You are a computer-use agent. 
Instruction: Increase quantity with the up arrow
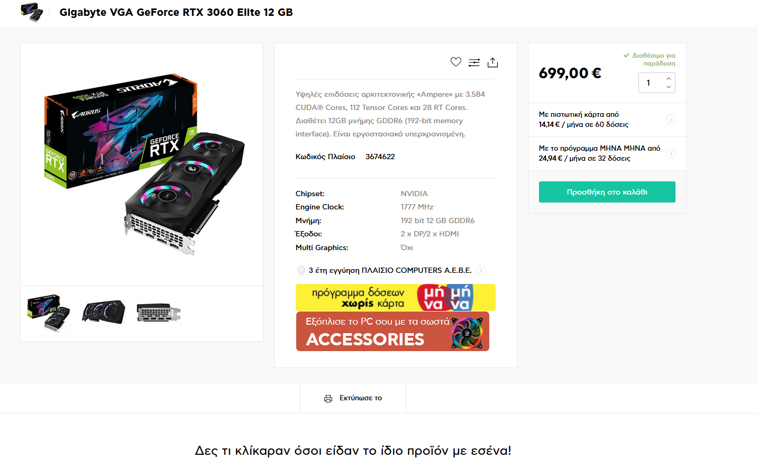(669, 78)
